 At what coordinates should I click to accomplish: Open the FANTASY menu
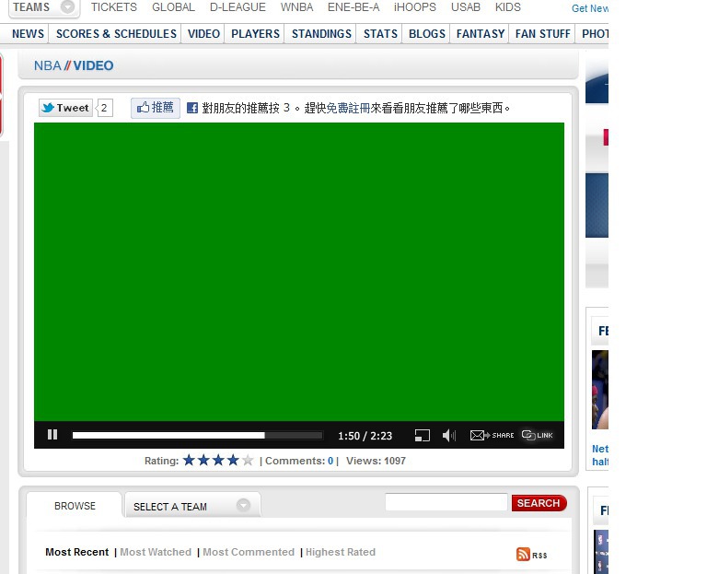[481, 34]
